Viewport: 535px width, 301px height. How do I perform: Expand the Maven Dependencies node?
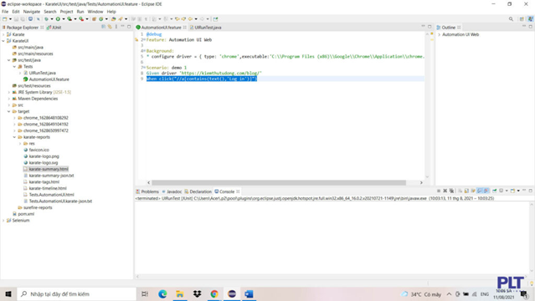click(x=9, y=99)
